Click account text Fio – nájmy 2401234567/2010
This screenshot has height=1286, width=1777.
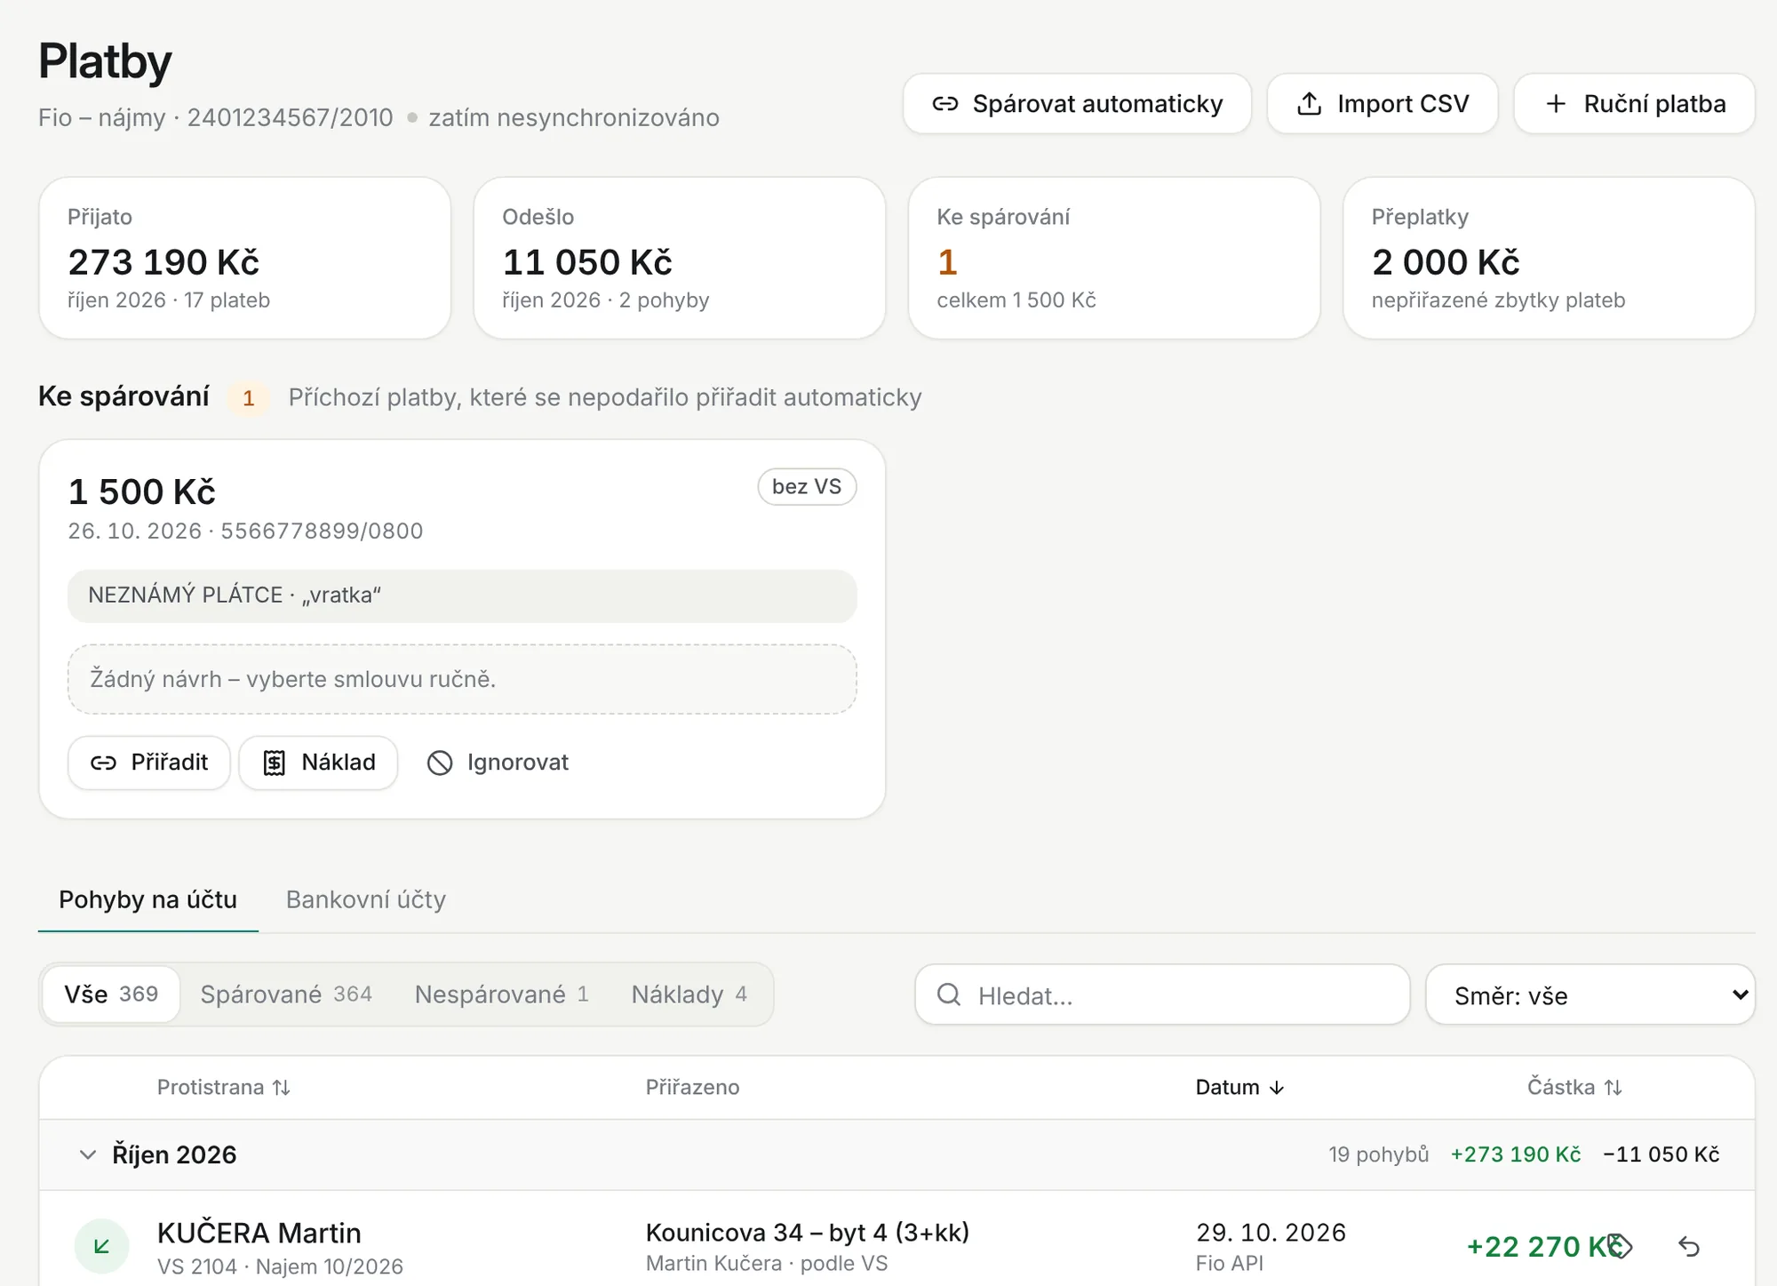pyautogui.click(x=215, y=117)
